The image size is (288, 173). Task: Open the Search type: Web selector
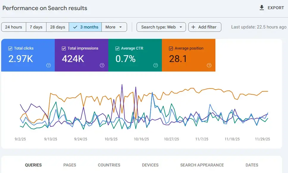(161, 27)
